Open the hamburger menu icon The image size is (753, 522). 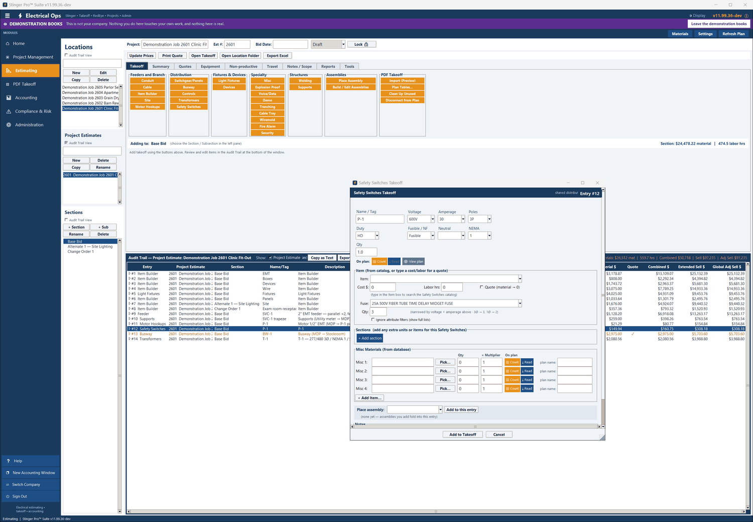click(7, 16)
